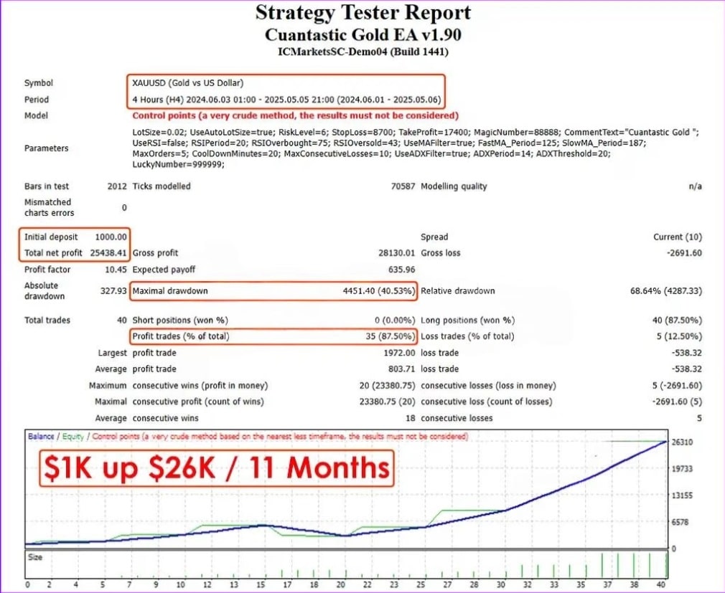725x593 pixels.
Task: Select the "Cuantastic Gold EA v1.90" heading
Action: 363,35
